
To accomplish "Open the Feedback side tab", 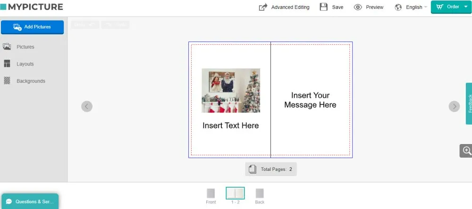I will point(469,104).
